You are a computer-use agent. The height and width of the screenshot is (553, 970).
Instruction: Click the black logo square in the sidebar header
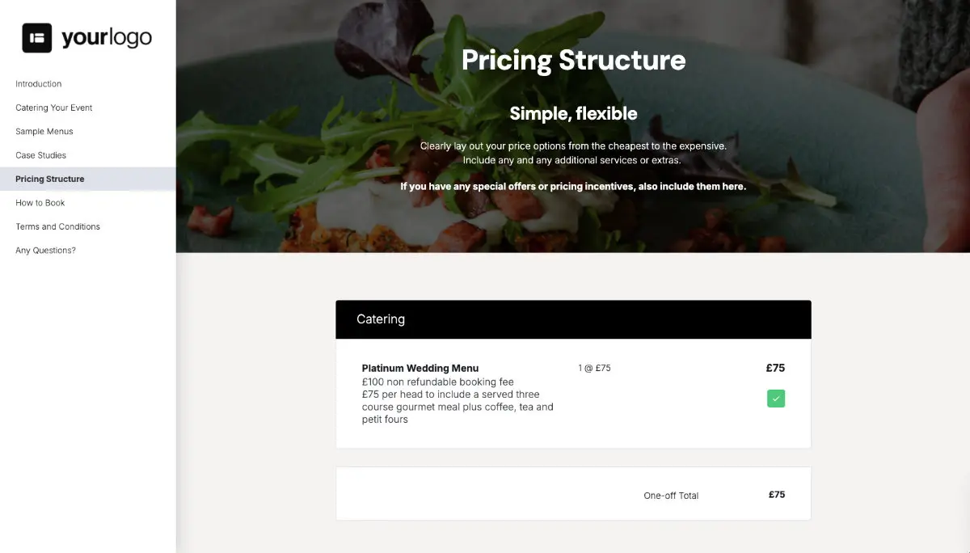click(36, 36)
